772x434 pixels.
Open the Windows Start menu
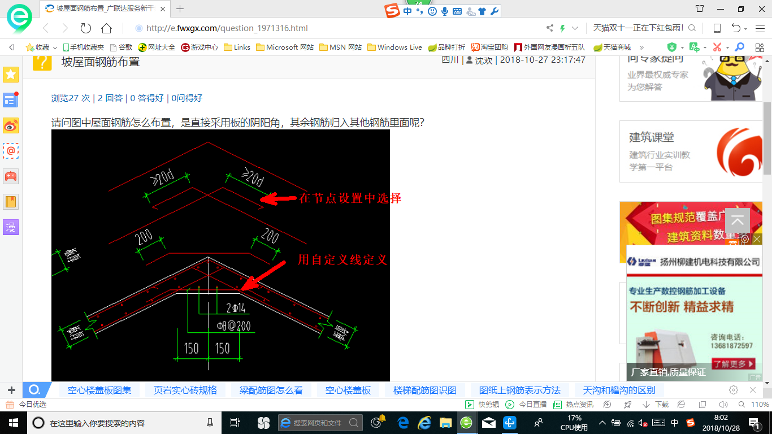pyautogui.click(x=13, y=423)
